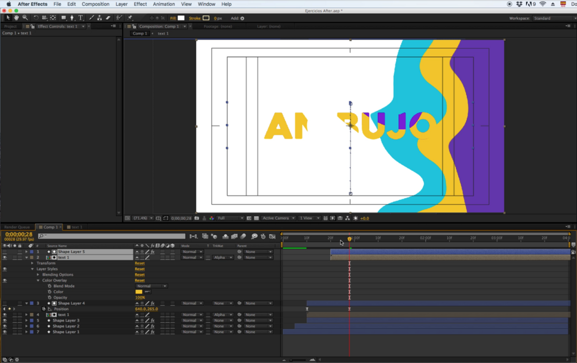Open the Animation menu
This screenshot has width=577, height=363.
[164, 4]
